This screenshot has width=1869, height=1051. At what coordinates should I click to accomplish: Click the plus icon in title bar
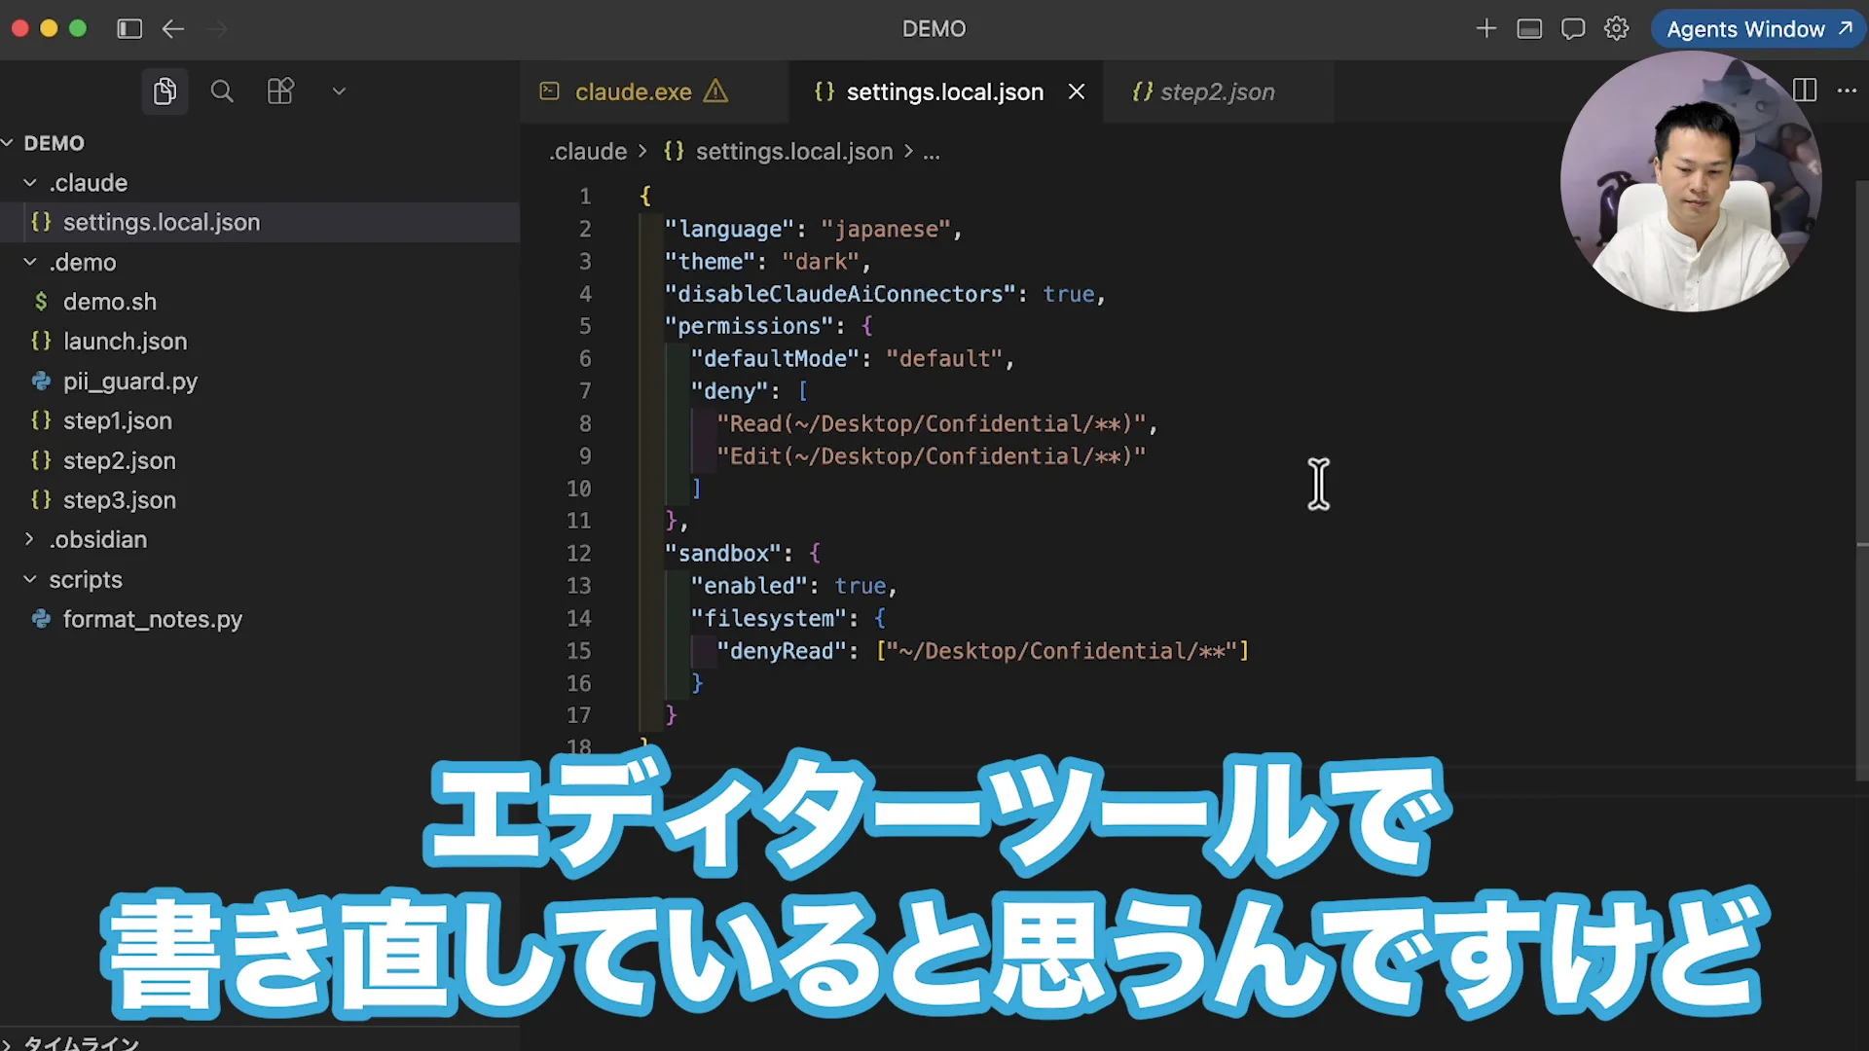pos(1485,29)
